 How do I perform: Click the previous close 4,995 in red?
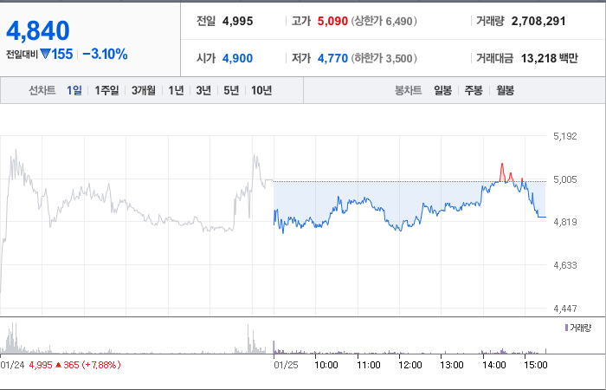[x=41, y=365]
